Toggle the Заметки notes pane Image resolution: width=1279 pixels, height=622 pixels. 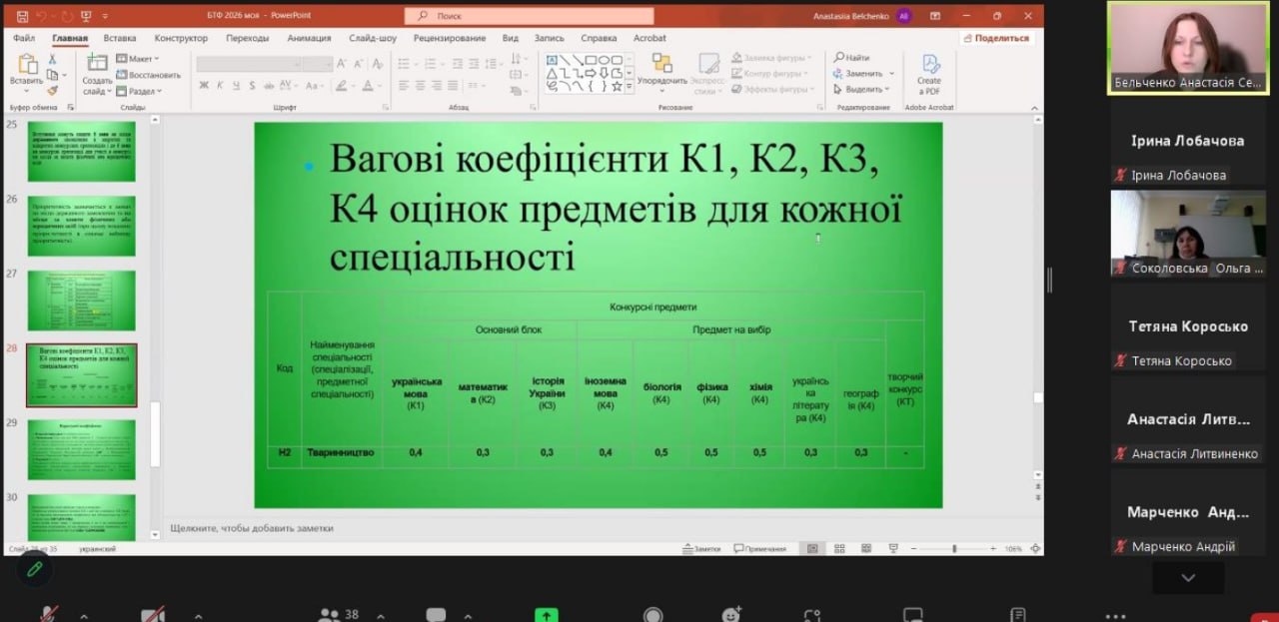click(700, 548)
